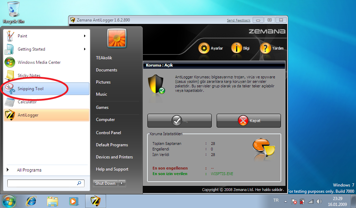The width and height of the screenshot is (356, 208).
Task: Open Paint from the Start menu
Action: tap(47, 36)
